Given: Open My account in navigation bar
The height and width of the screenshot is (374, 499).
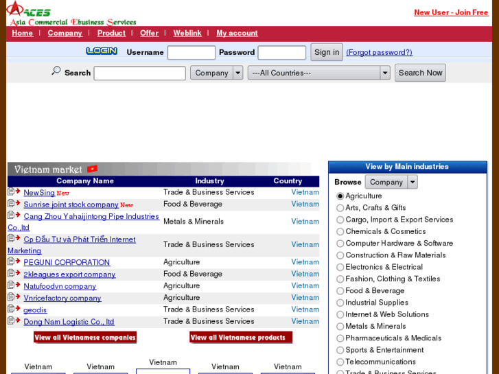Looking at the screenshot, I should tap(237, 33).
